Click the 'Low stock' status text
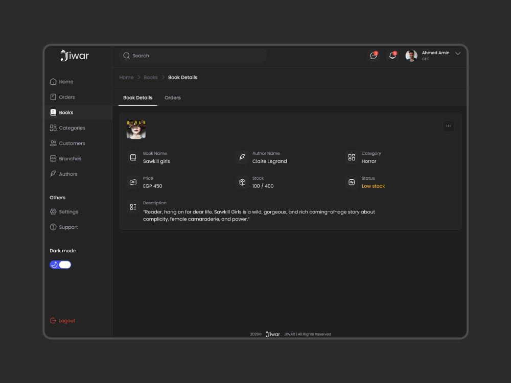 [x=373, y=186]
